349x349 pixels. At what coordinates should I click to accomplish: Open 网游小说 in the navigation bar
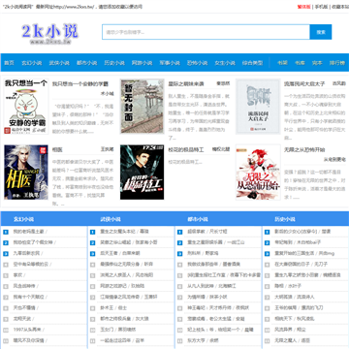point(142,63)
